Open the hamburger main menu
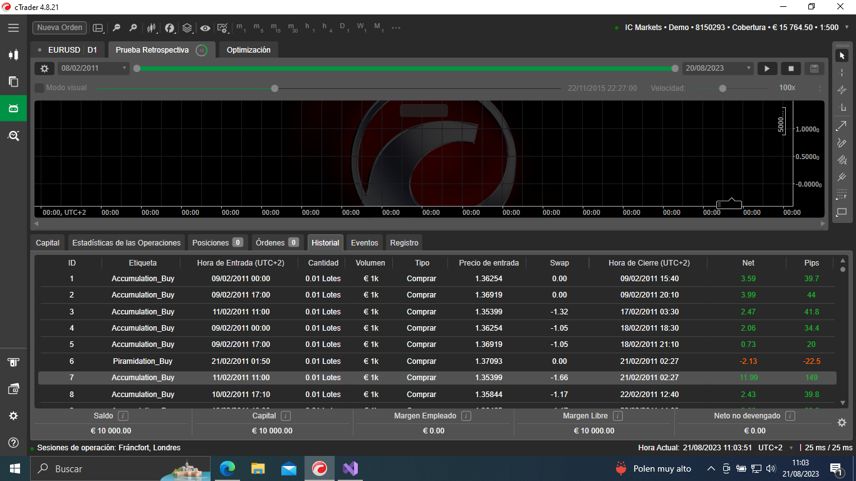This screenshot has width=856, height=481. pos(13,28)
